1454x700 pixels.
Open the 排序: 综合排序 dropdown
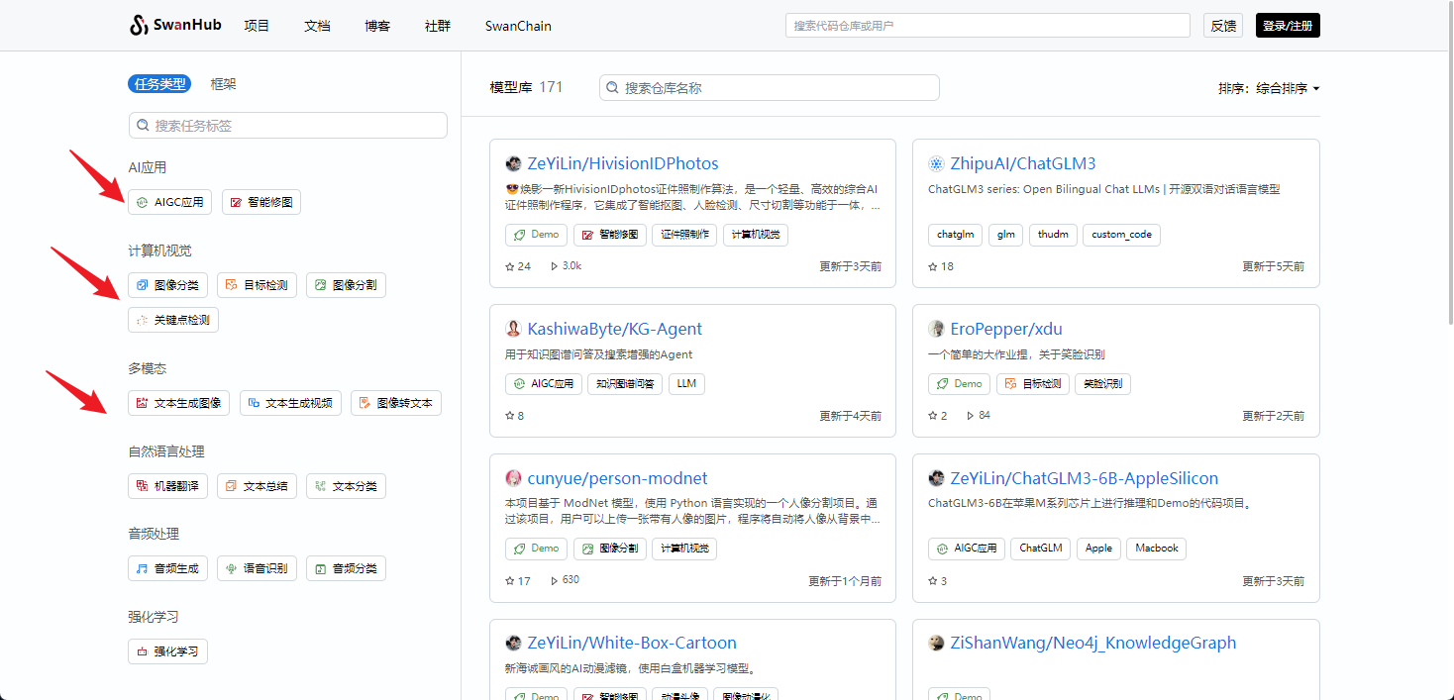coord(1269,88)
